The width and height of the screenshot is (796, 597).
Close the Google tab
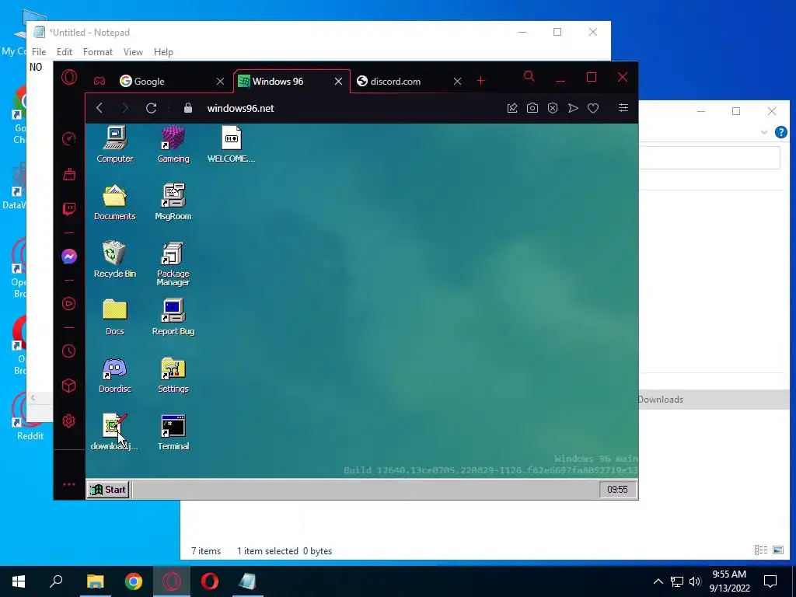click(x=220, y=81)
